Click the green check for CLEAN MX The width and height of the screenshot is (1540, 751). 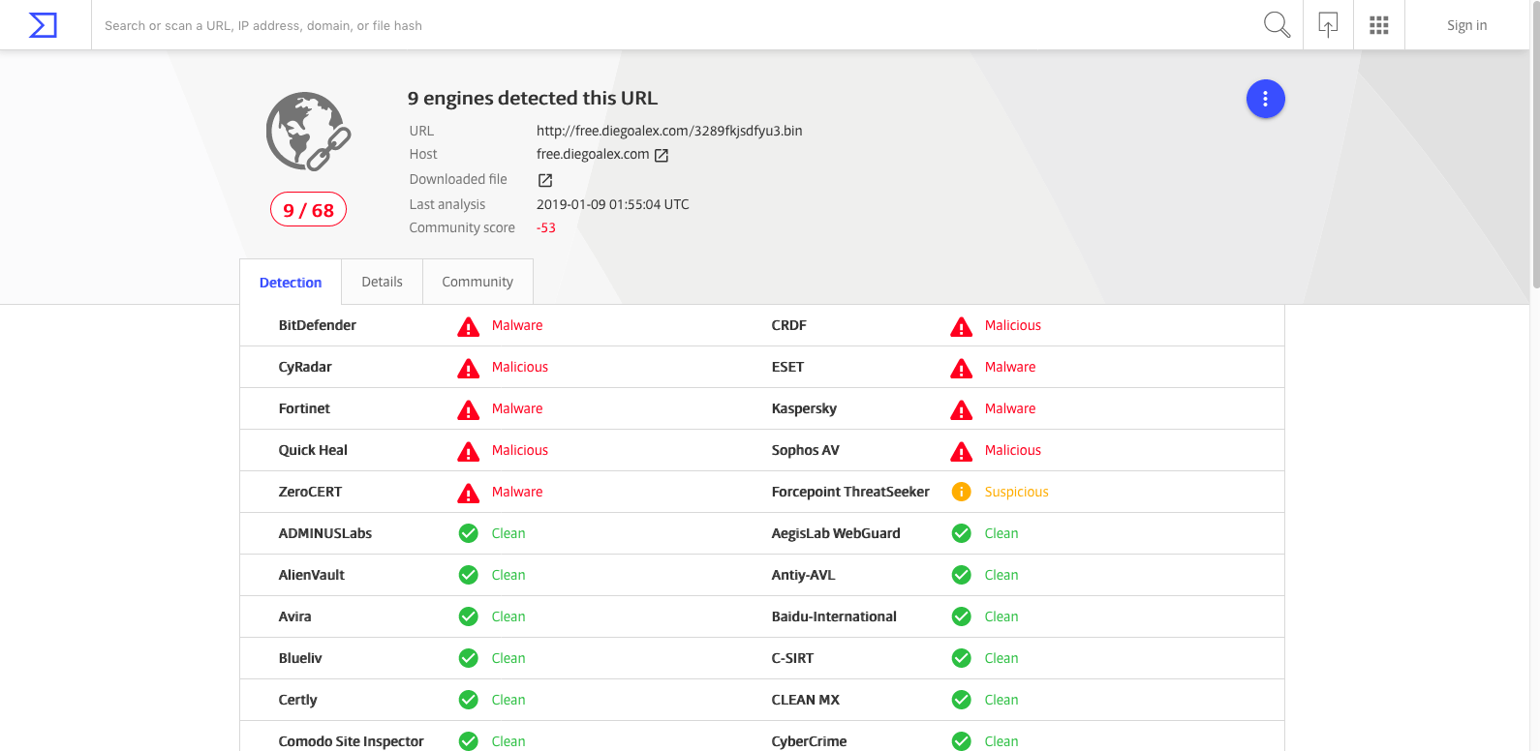962,700
